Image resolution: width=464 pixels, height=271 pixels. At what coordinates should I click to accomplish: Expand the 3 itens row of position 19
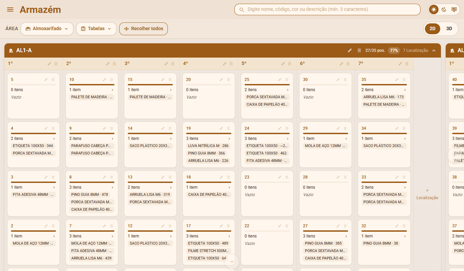209,139
